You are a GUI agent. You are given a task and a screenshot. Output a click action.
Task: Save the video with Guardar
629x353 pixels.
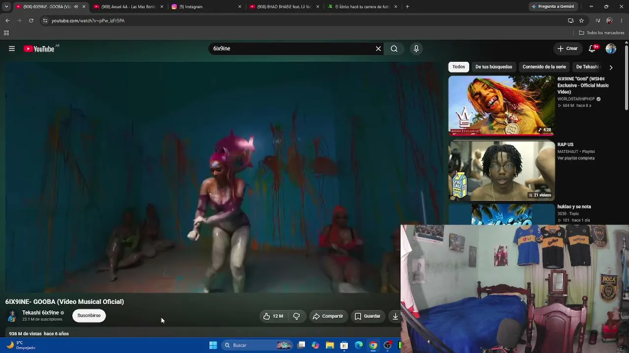pyautogui.click(x=368, y=316)
